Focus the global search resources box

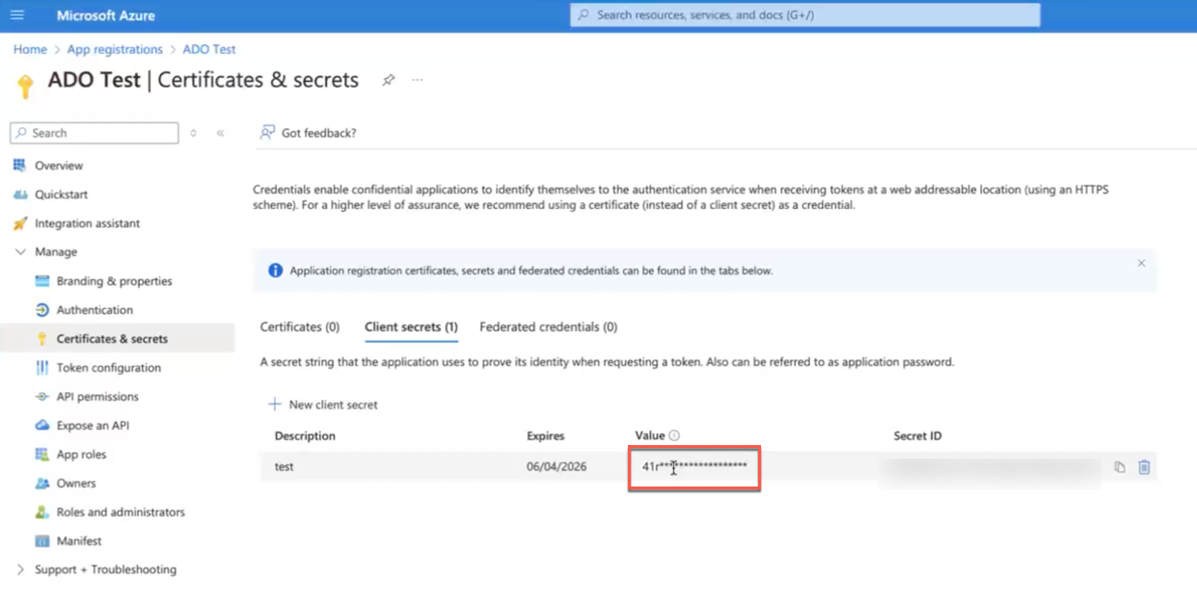[x=805, y=15]
